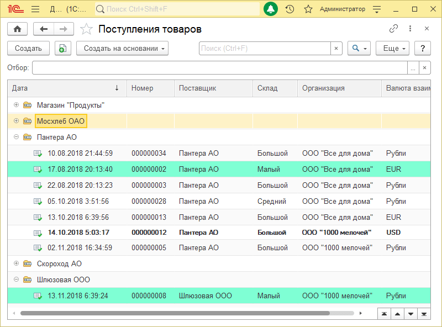442x327 pixels.
Task: Click the horizontal scrollbar thumb
Action: 175,313
